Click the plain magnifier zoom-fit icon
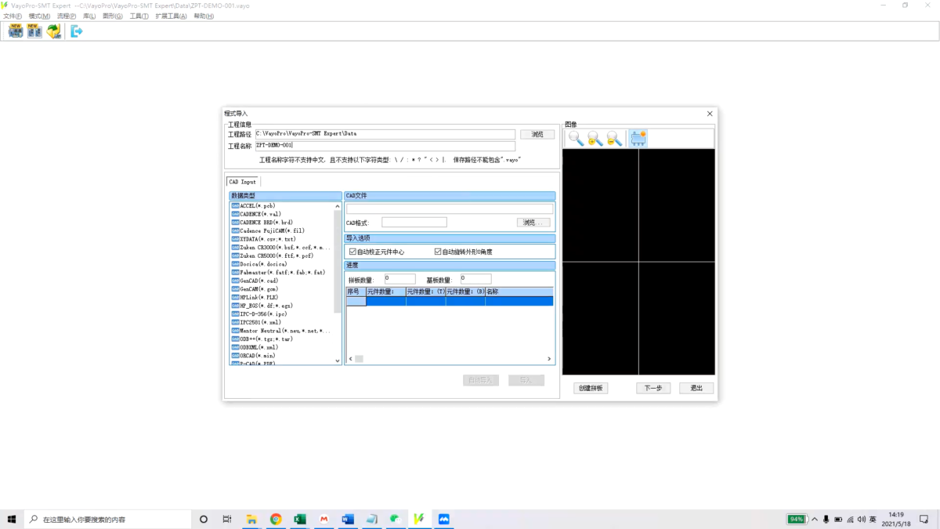This screenshot has width=940, height=529. [576, 139]
